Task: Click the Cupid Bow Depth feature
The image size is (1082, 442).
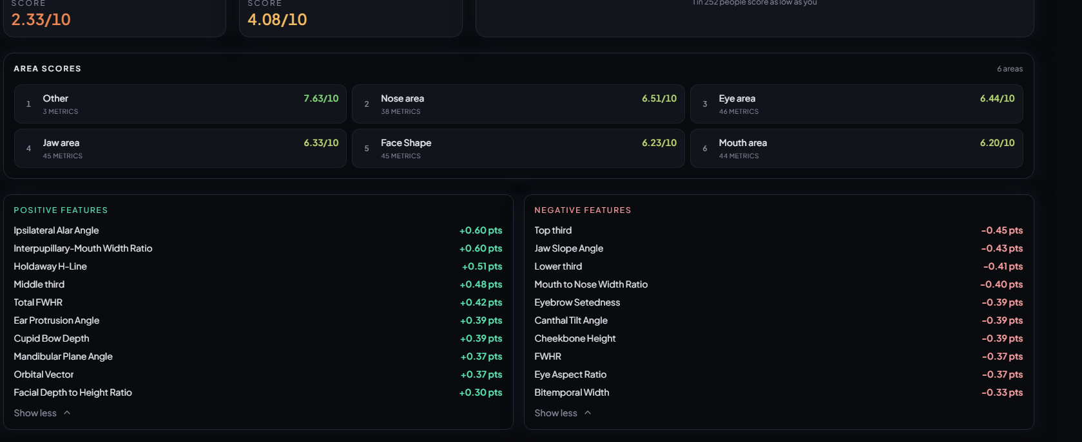Action: pos(258,338)
